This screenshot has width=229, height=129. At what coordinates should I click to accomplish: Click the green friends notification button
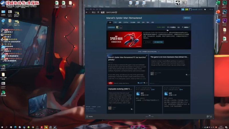(x=187, y=9)
